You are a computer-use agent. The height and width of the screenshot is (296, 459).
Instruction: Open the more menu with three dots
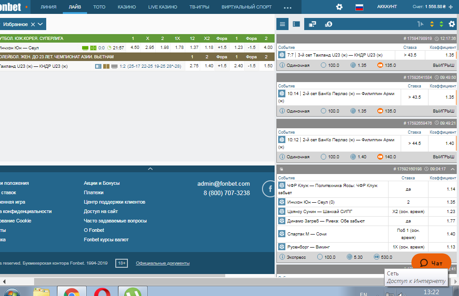click(288, 8)
